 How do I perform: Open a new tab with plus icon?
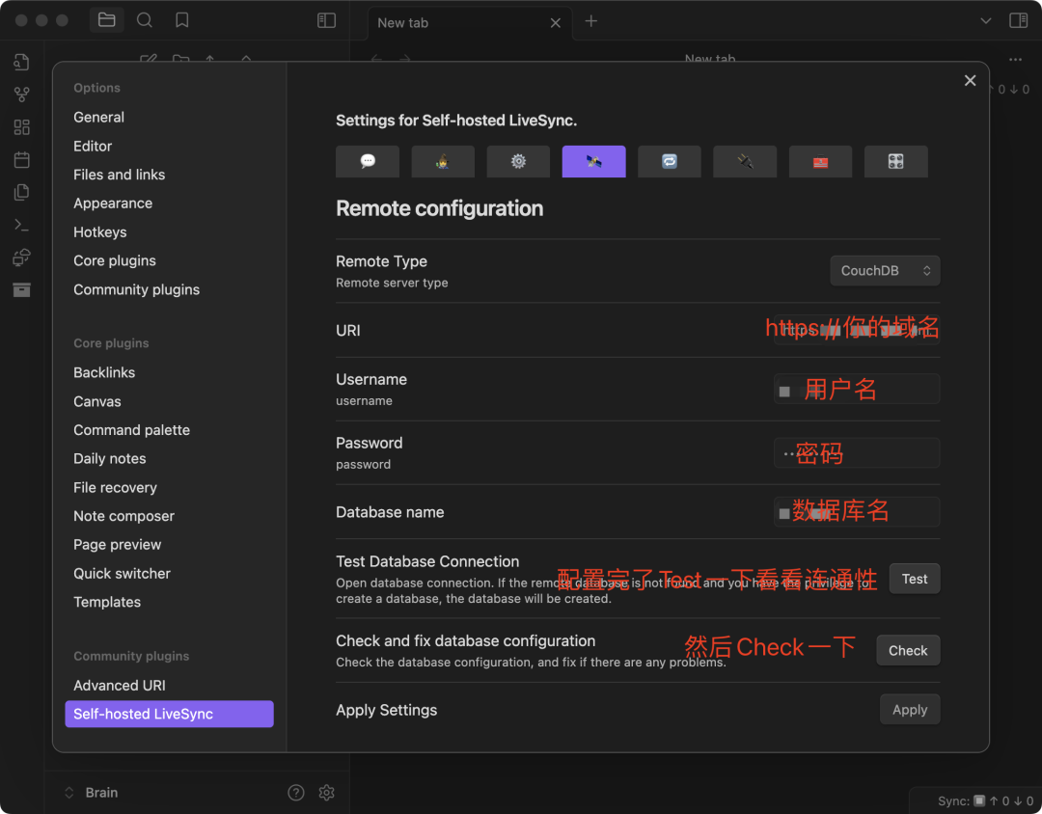coord(590,21)
